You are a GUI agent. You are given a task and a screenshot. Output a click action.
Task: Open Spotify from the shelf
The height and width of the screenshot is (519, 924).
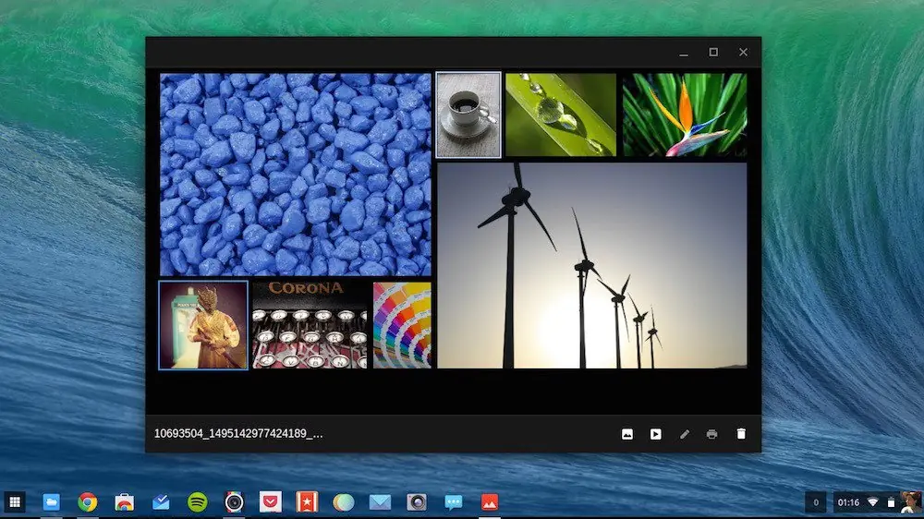click(198, 502)
